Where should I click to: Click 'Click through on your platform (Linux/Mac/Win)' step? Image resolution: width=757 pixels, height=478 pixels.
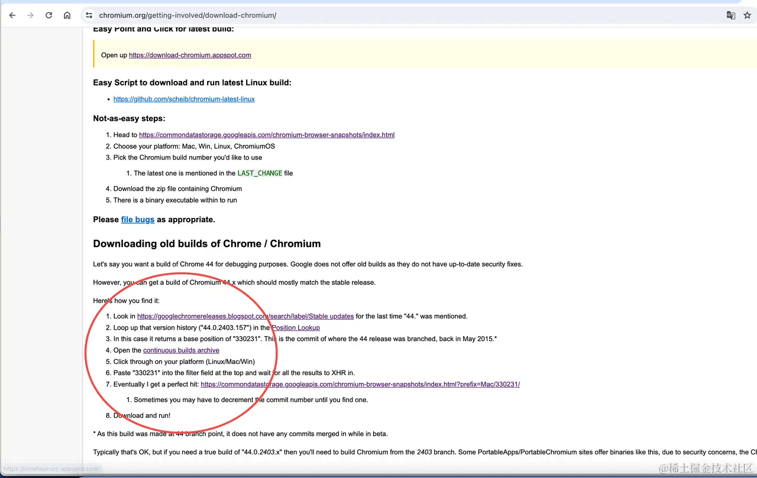click(x=184, y=362)
